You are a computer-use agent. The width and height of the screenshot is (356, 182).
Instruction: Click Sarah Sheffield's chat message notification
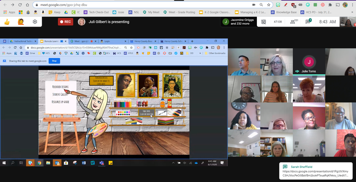(x=316, y=171)
